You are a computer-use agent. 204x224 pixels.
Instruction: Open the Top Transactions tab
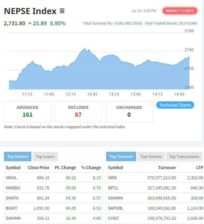(184, 156)
